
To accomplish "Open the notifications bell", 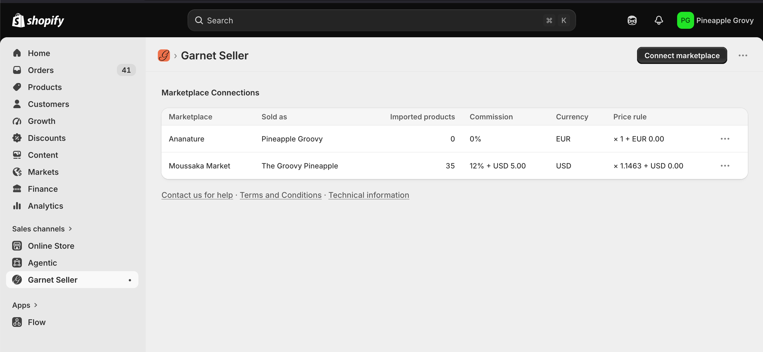I will click(659, 20).
